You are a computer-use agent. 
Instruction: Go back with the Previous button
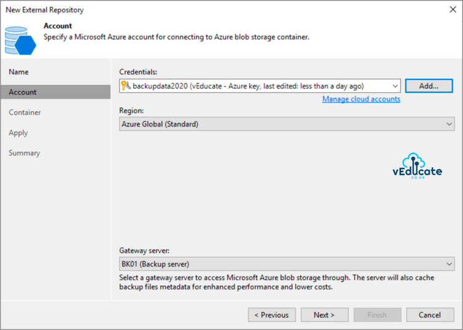272,315
